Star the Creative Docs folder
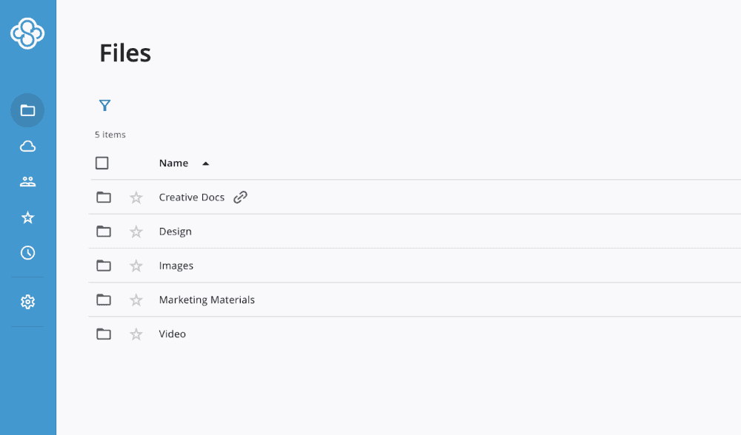The width and height of the screenshot is (741, 435). 136,198
